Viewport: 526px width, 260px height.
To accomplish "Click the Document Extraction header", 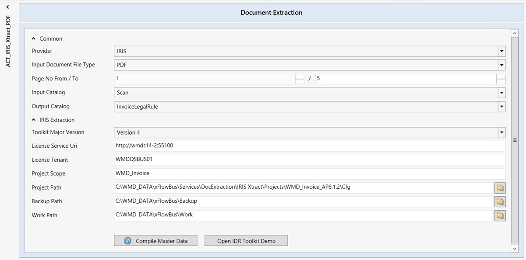I will (271, 12).
